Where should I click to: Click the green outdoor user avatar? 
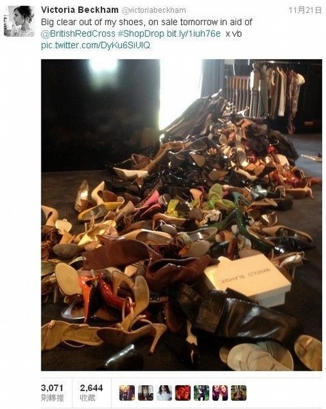201,393
